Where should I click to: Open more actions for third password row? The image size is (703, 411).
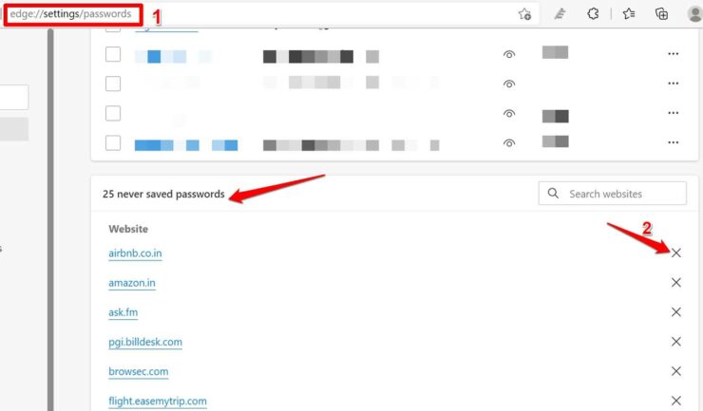673,113
